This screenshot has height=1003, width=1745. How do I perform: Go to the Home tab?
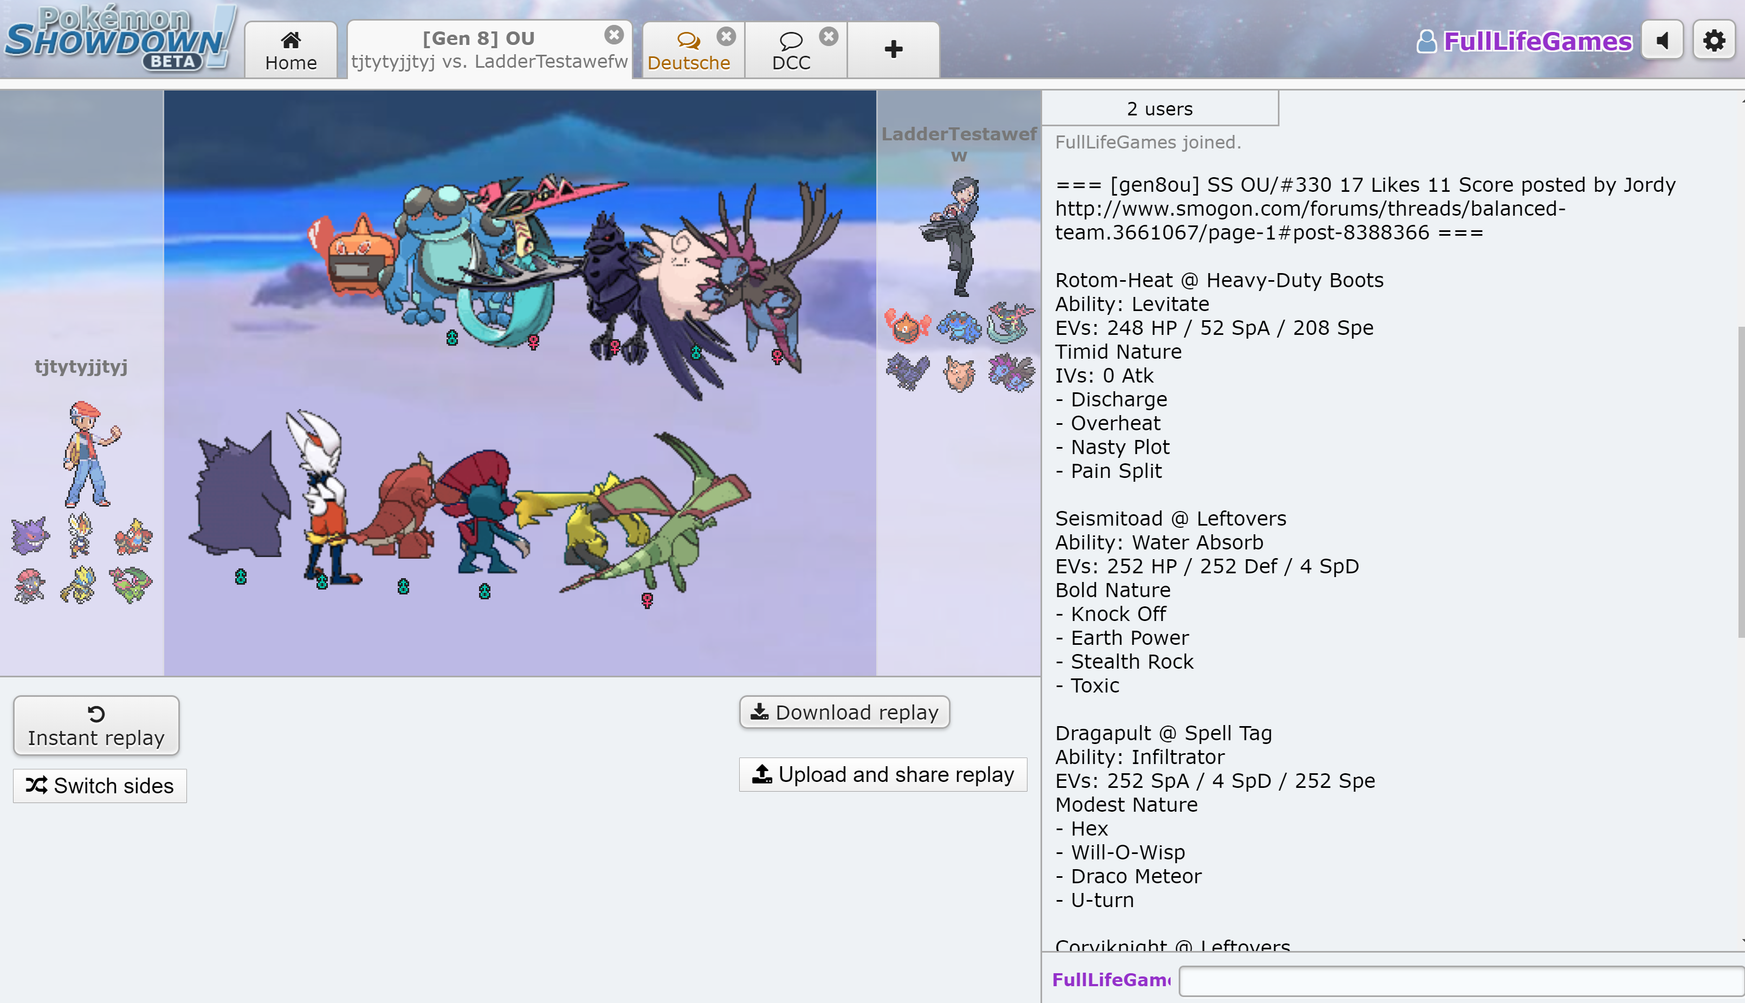pos(290,51)
